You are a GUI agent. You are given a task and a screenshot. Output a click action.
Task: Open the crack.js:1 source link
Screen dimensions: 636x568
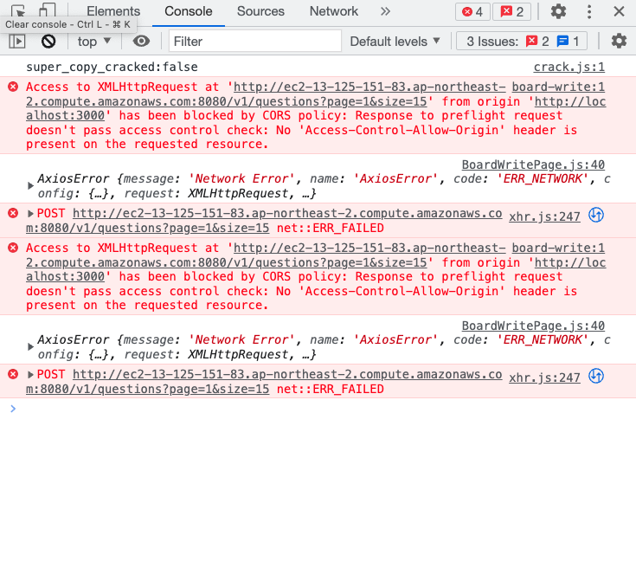point(569,67)
